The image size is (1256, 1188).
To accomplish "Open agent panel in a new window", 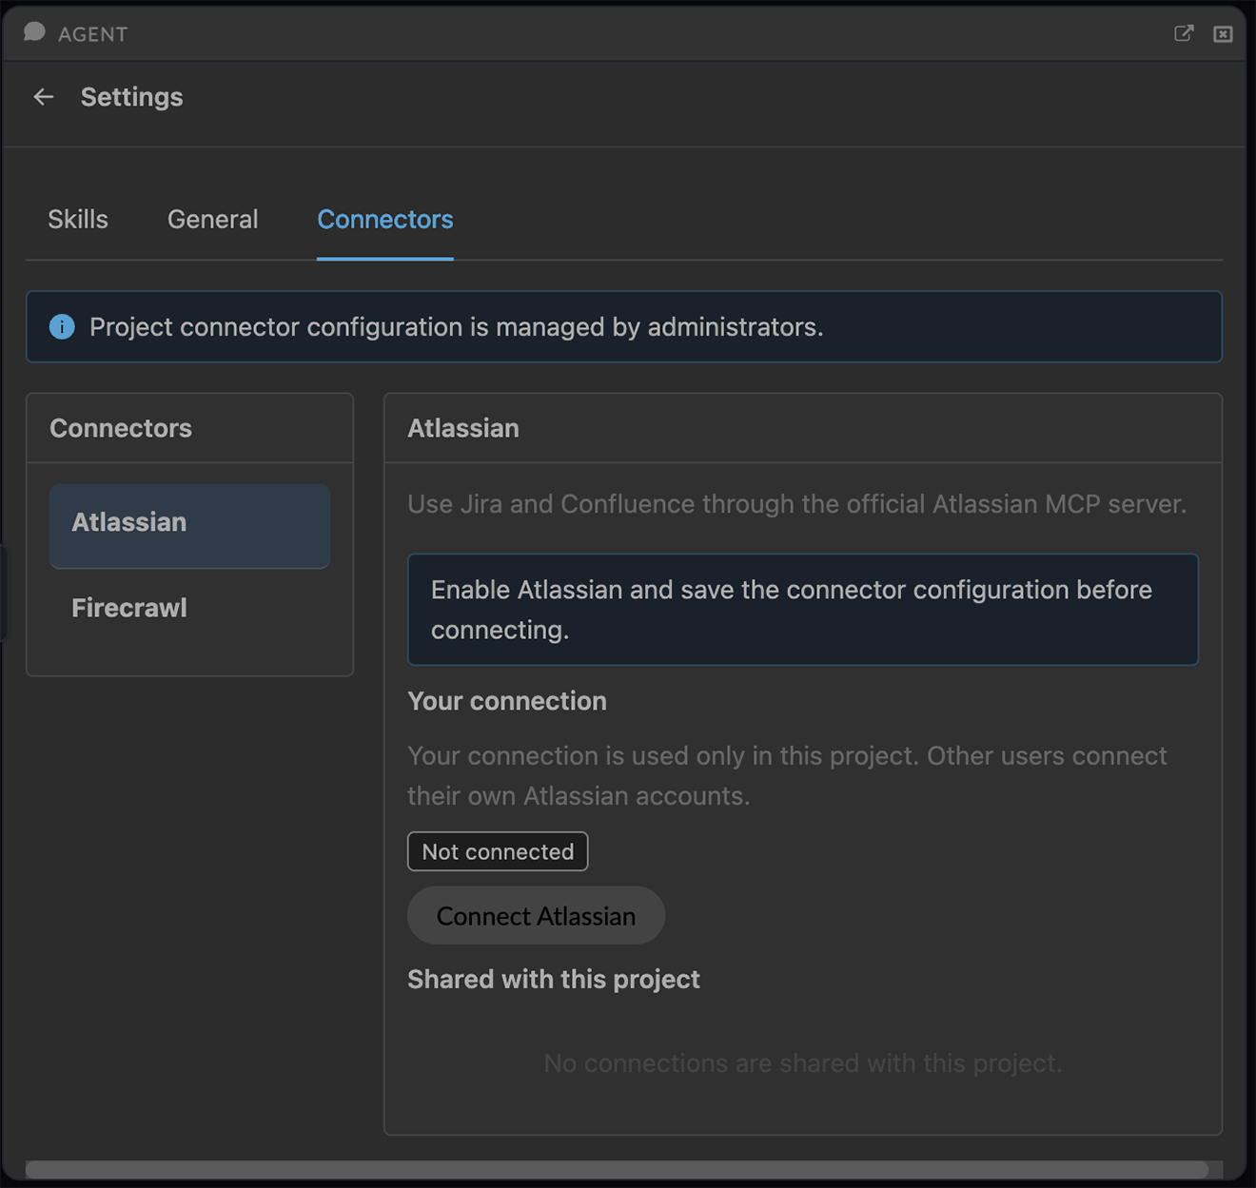I will tap(1184, 33).
